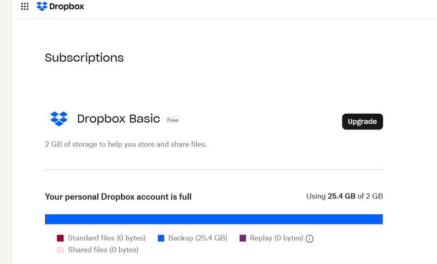This screenshot has height=264, width=437.
Task: Click the Dropbox logo in header
Action: (42, 7)
